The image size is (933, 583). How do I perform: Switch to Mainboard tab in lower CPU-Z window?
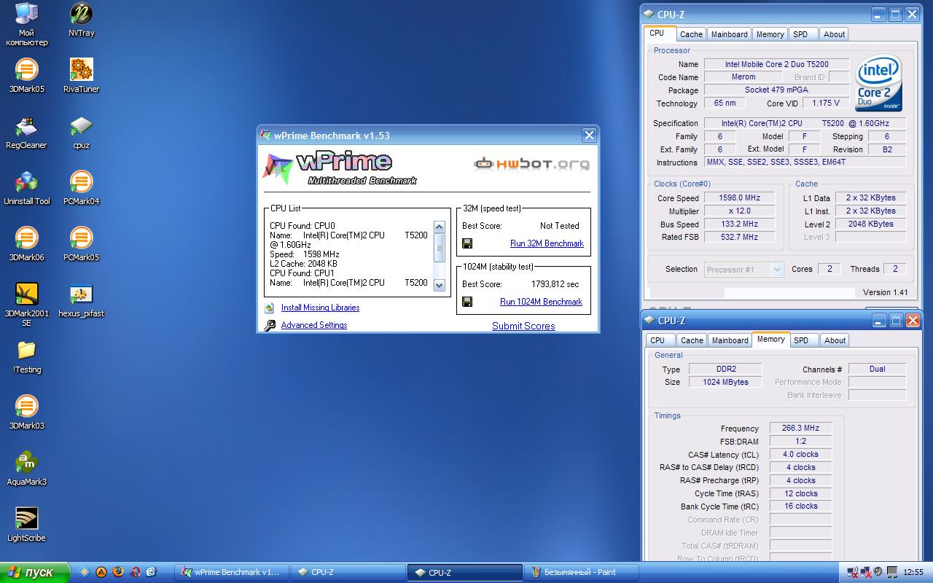pyautogui.click(x=730, y=340)
